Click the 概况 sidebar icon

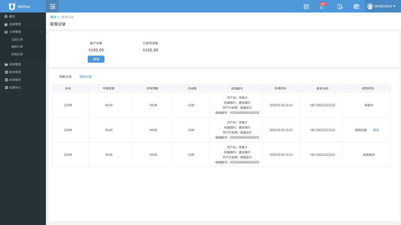6,16
